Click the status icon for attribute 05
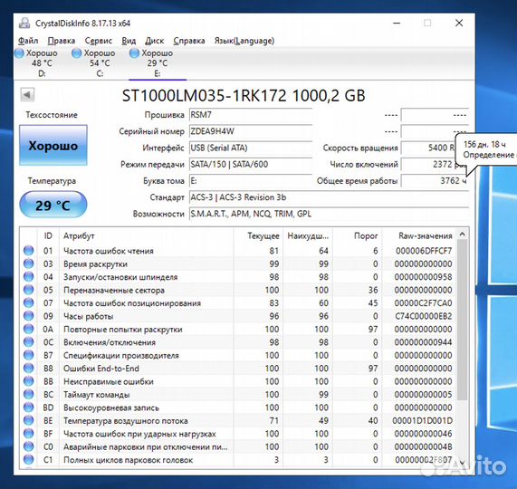517x489 pixels. tap(29, 290)
